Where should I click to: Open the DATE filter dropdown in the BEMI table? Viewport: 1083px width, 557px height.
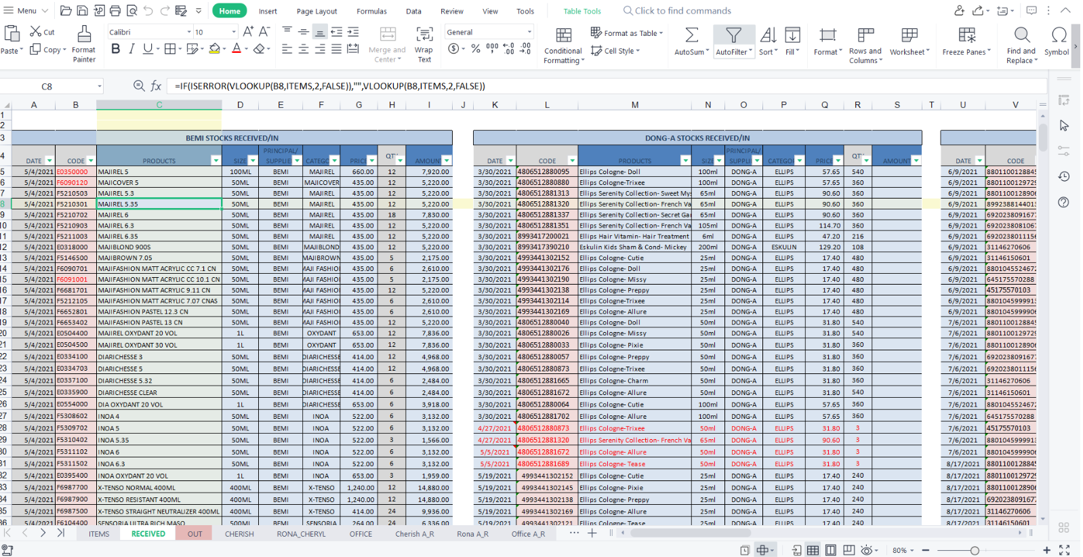49,161
